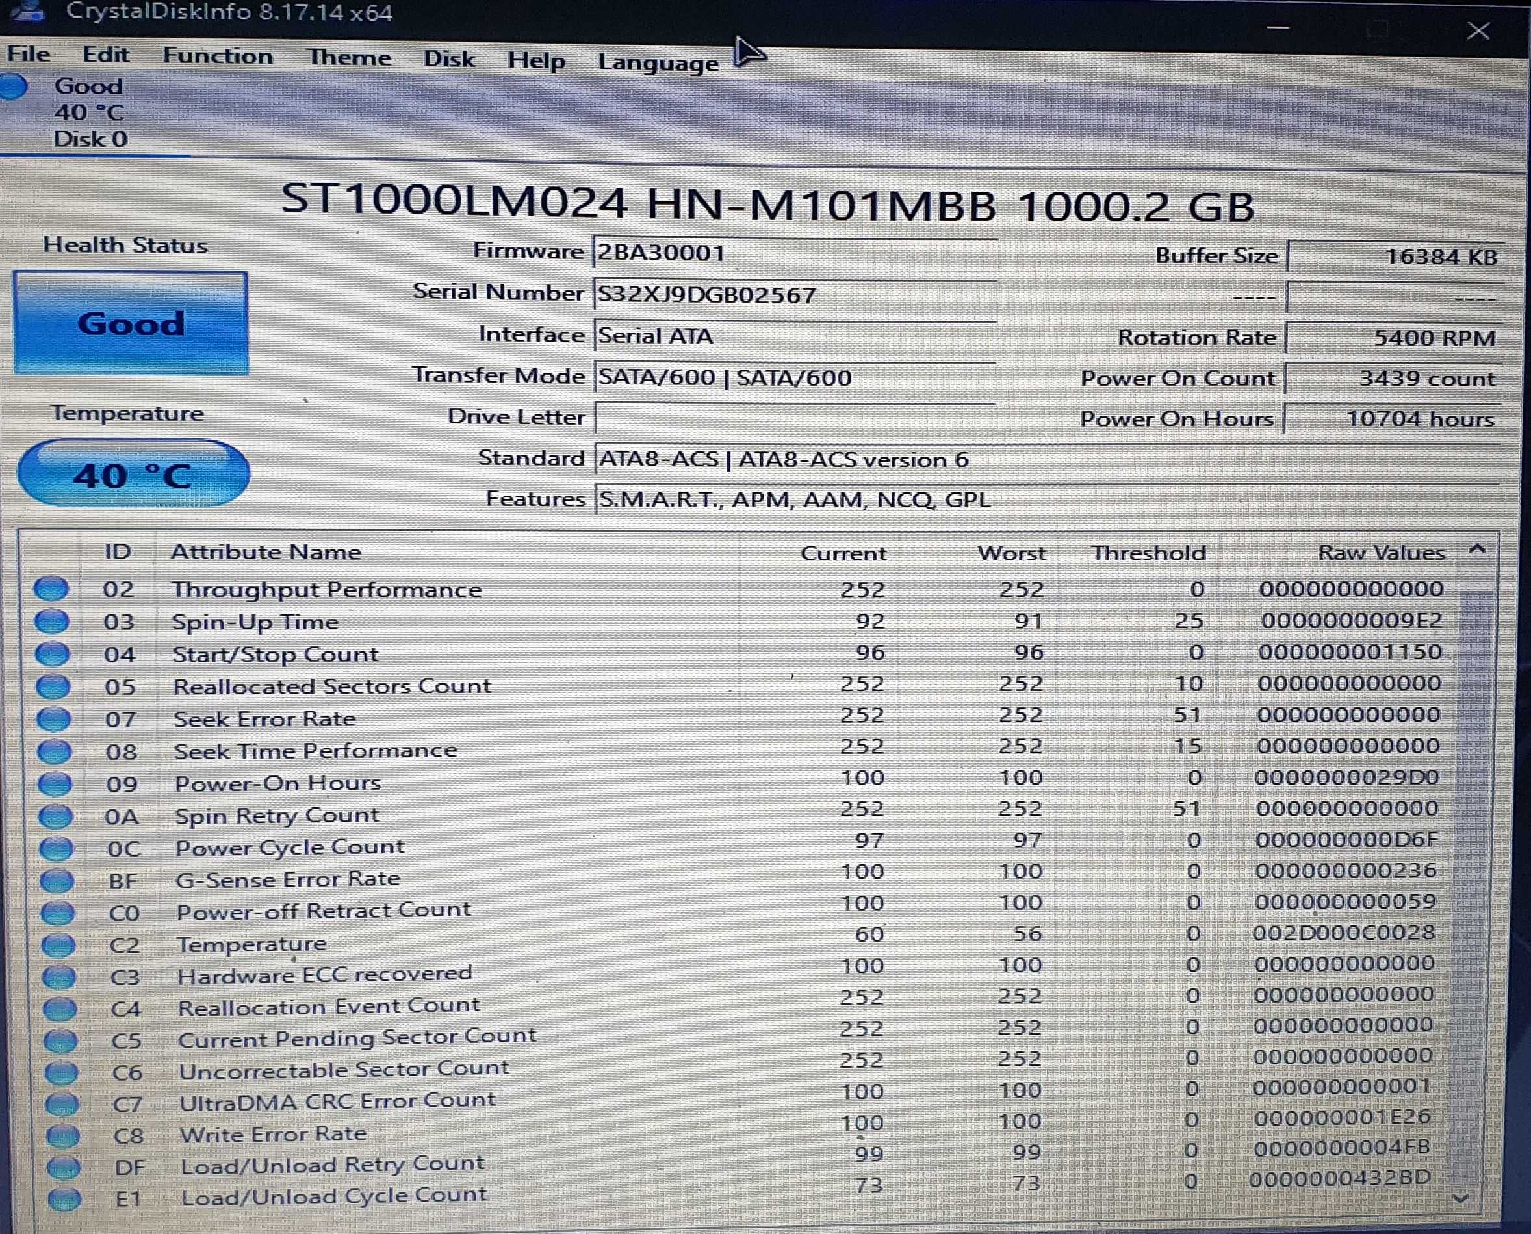Click the Current column header

[843, 554]
